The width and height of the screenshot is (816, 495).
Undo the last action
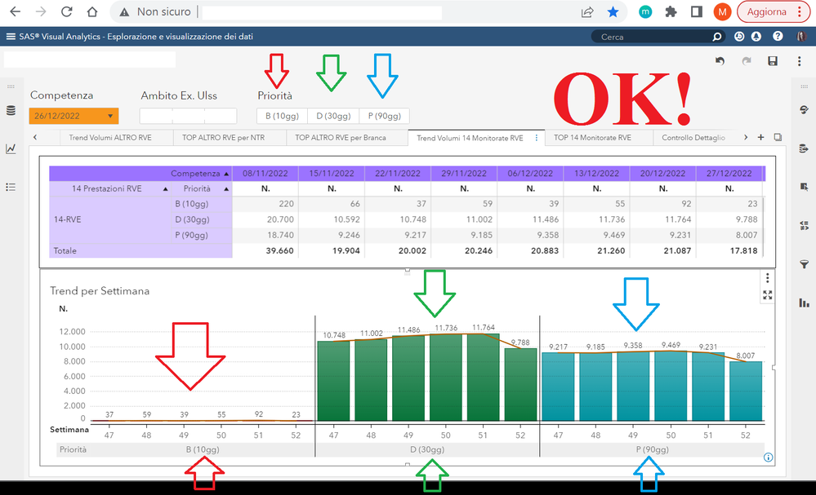coord(720,61)
